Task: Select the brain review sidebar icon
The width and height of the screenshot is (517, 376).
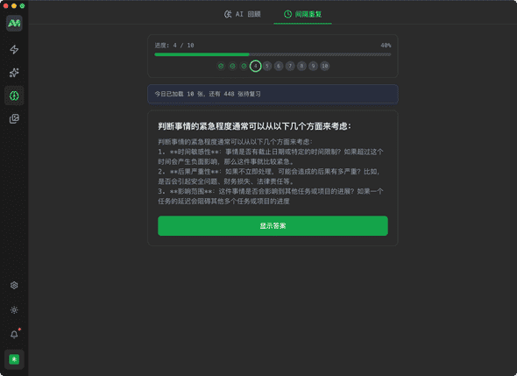Action: [x=14, y=96]
